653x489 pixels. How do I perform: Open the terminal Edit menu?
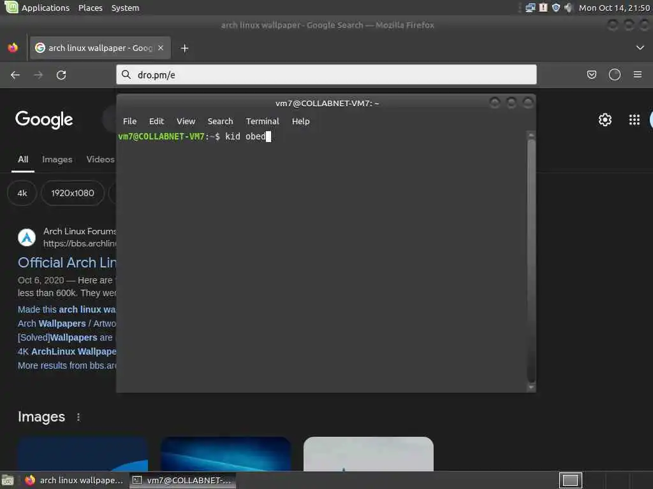pos(156,121)
